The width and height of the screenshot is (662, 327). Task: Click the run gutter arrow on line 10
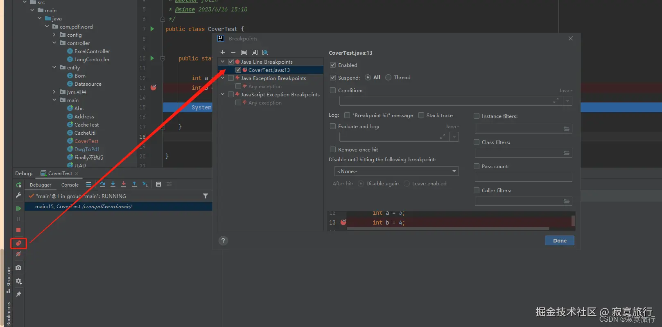[x=152, y=58]
